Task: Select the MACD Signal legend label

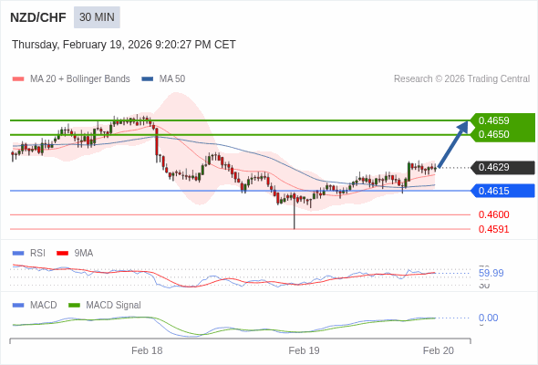Action: click(x=113, y=305)
